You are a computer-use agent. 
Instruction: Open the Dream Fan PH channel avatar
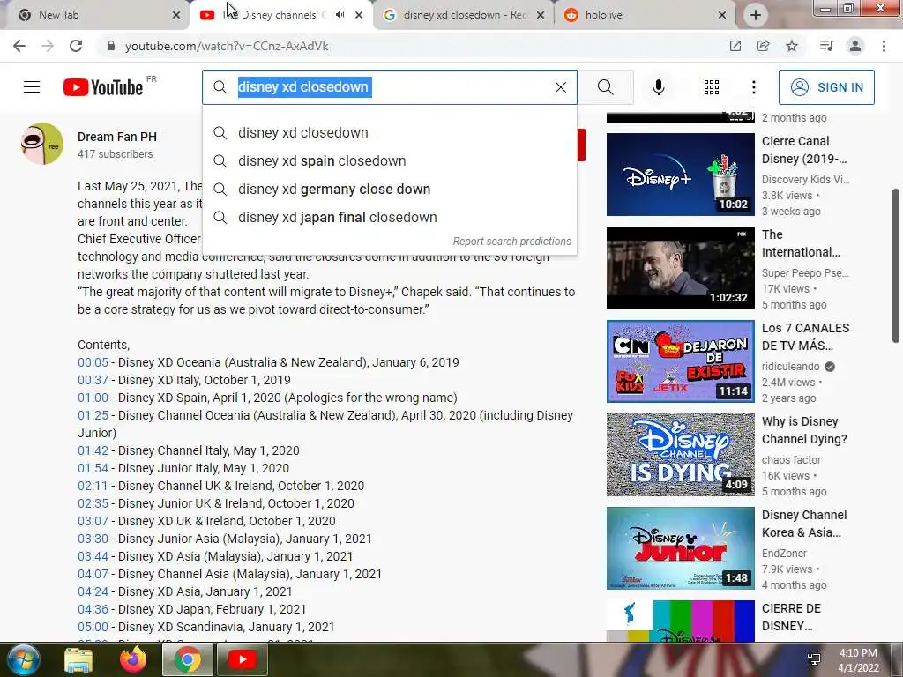pyautogui.click(x=42, y=144)
